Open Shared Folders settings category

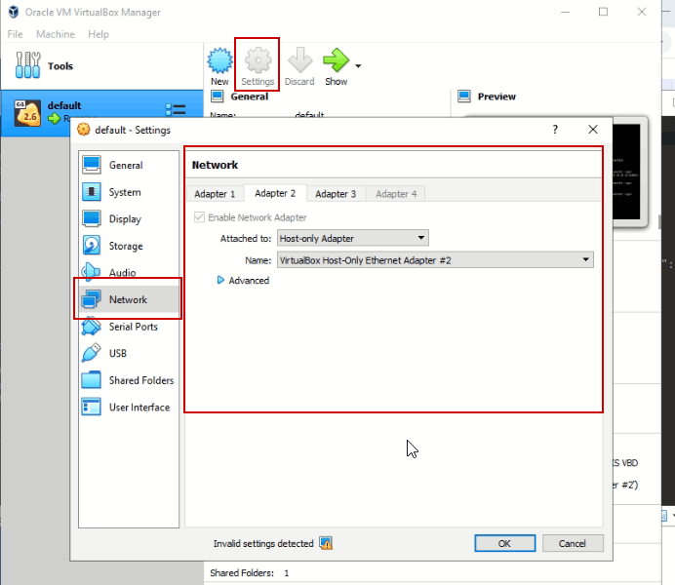click(129, 380)
